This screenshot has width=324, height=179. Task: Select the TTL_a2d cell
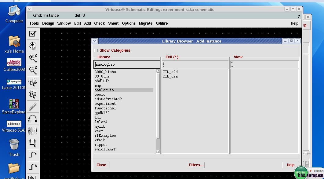[x=170, y=72]
